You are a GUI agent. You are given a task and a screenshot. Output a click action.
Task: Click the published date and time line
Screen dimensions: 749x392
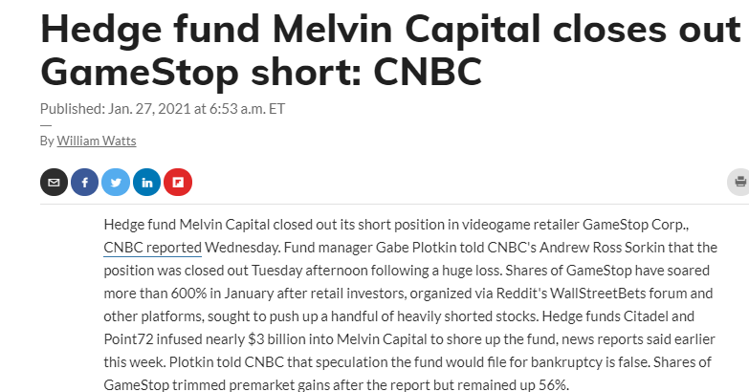pos(163,108)
